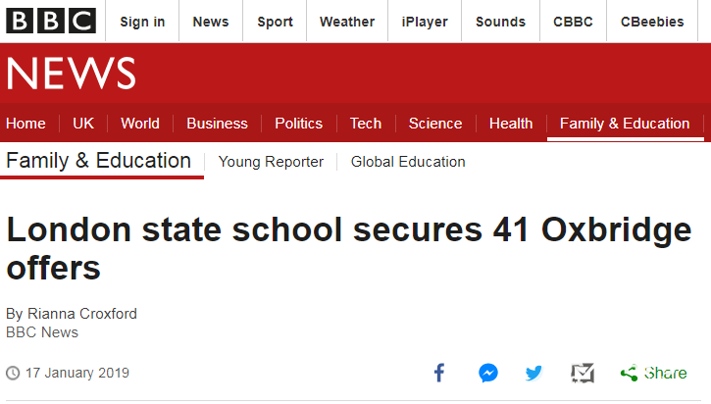Open Weather in top bar
Screen dimensions: 711x404
[347, 22]
